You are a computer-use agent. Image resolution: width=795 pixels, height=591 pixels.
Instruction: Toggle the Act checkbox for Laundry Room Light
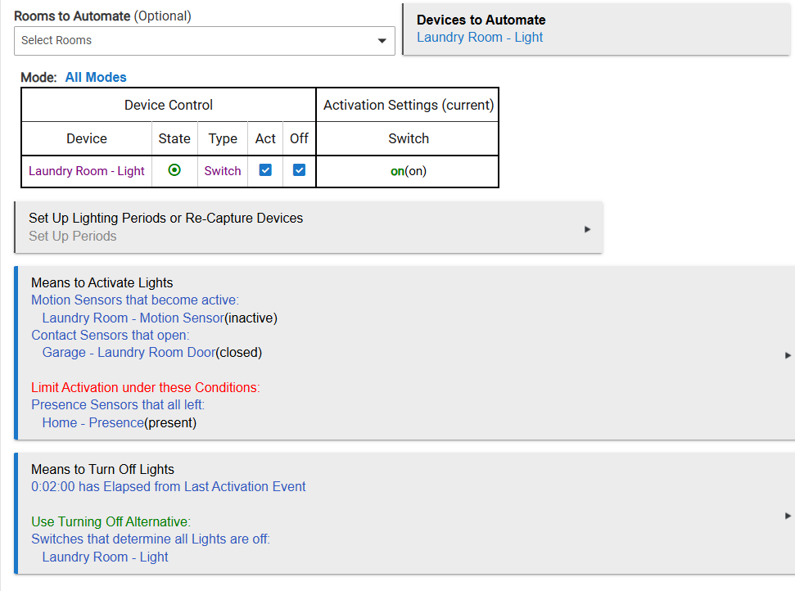pos(265,170)
